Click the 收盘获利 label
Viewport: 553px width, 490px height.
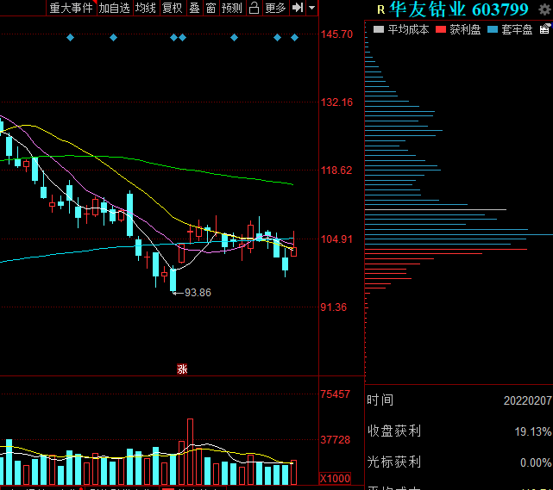pyautogui.click(x=394, y=431)
